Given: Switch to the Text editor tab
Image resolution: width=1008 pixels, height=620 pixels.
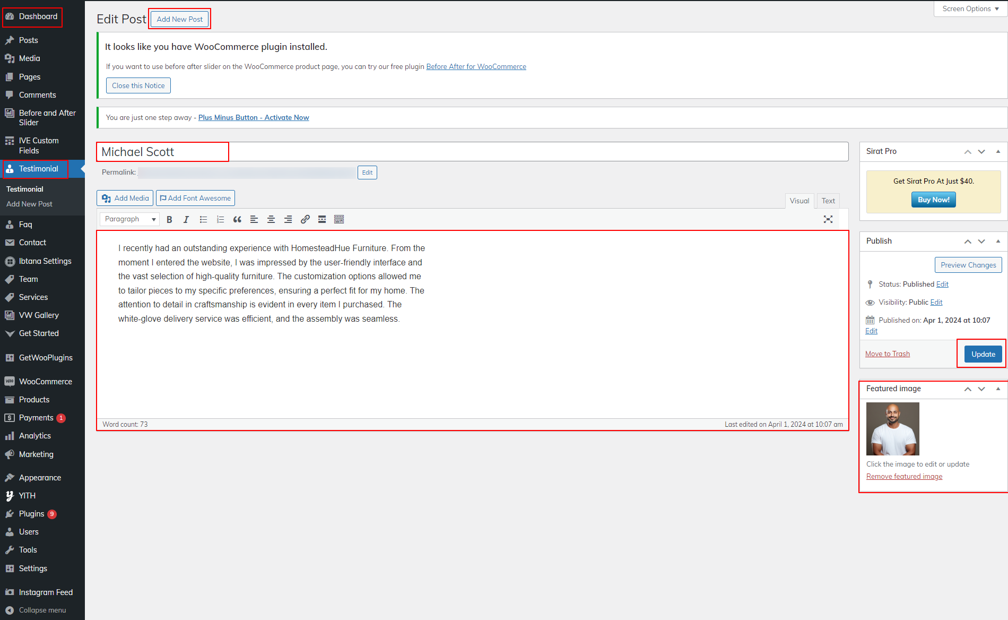Looking at the screenshot, I should (828, 201).
